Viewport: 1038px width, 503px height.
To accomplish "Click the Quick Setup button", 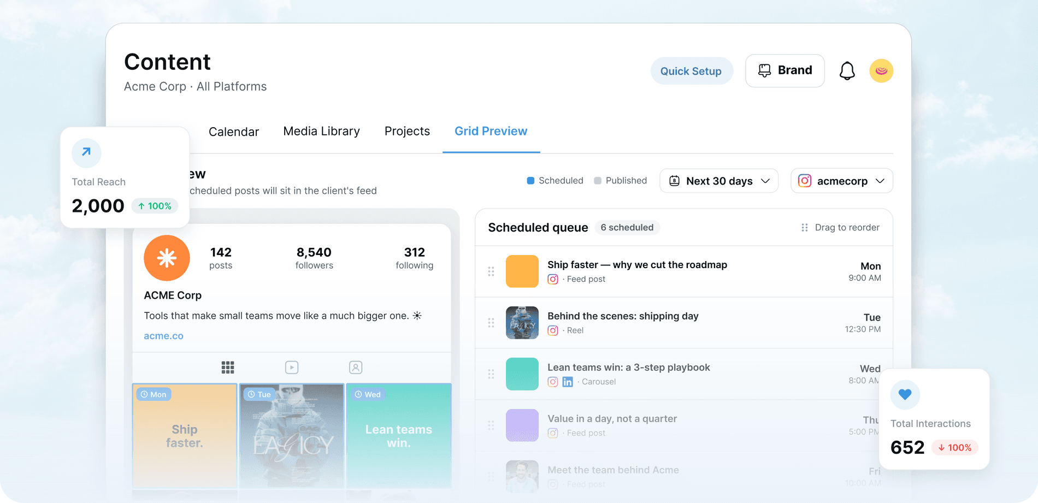I will tap(691, 71).
